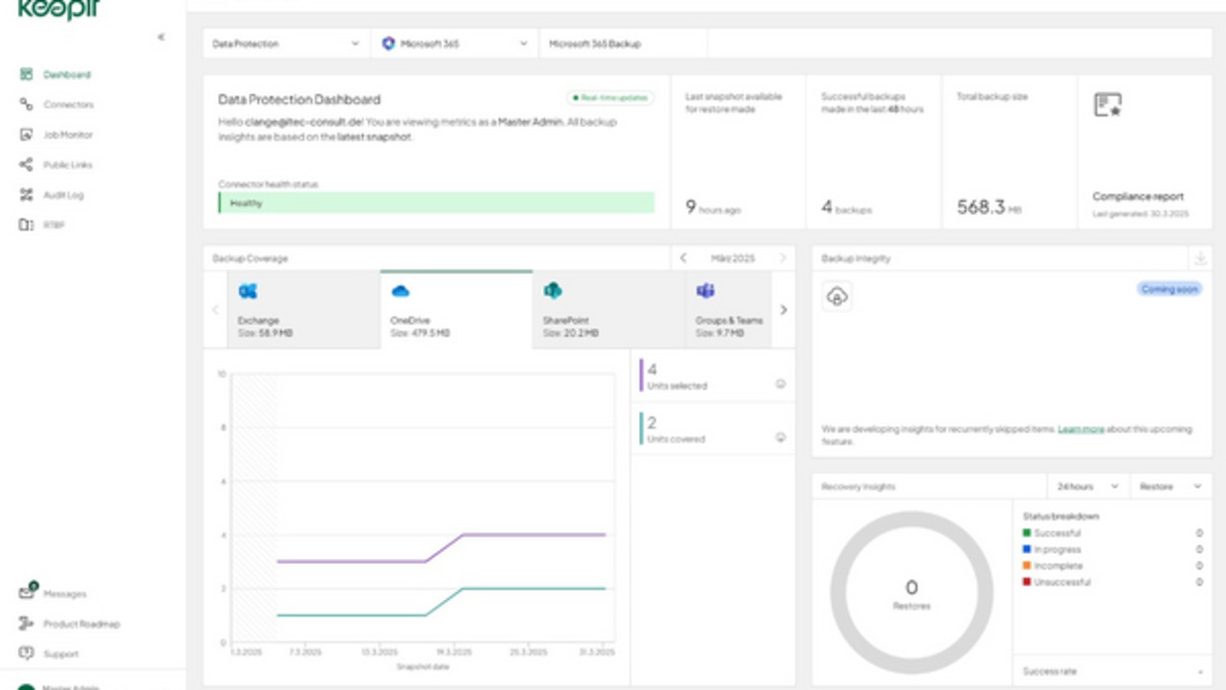This screenshot has width=1226, height=690.
Task: Click info icon beside Units covered
Action: (780, 437)
